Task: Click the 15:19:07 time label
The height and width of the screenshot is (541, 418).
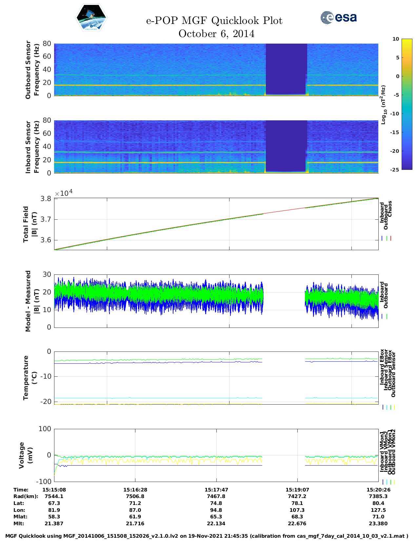Action: point(297,490)
